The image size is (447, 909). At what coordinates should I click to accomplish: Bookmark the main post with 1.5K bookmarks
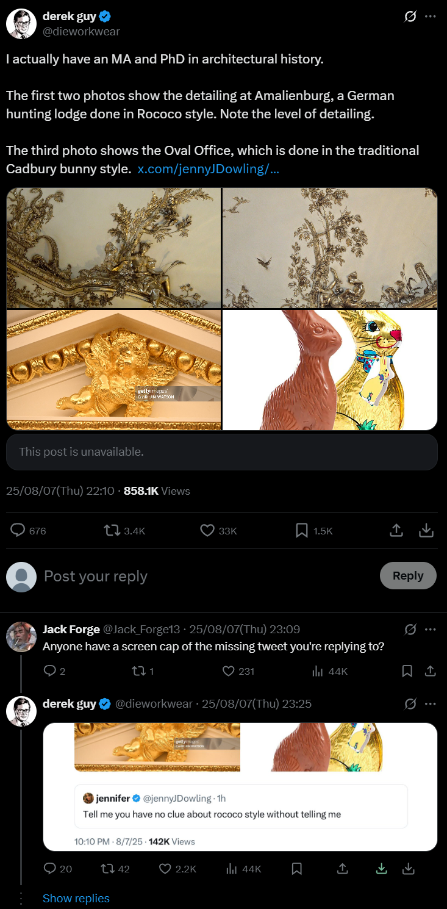301,531
